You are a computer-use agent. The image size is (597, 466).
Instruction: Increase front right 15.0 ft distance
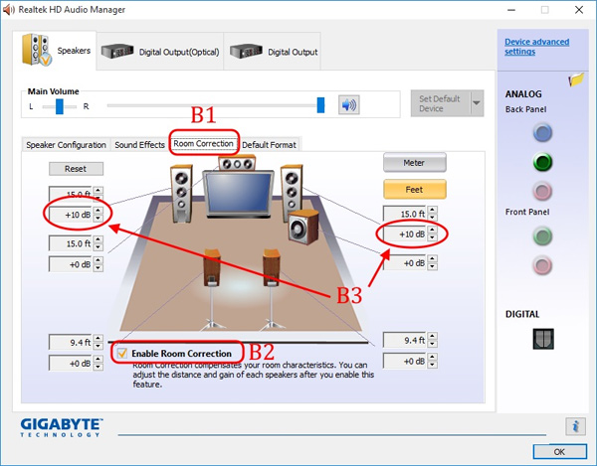point(432,210)
